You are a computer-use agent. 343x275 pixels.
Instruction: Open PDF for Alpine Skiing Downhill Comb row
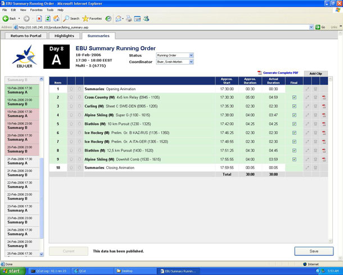pyautogui.click(x=324, y=159)
